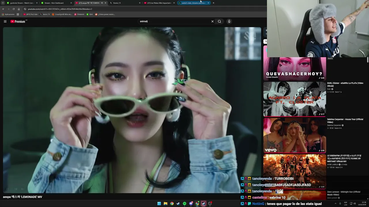Start voice search with the microphone
This screenshot has height=207, width=369.
(x=229, y=21)
